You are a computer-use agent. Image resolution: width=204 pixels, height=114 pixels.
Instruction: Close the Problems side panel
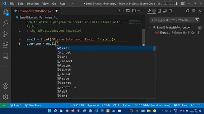[200, 11]
